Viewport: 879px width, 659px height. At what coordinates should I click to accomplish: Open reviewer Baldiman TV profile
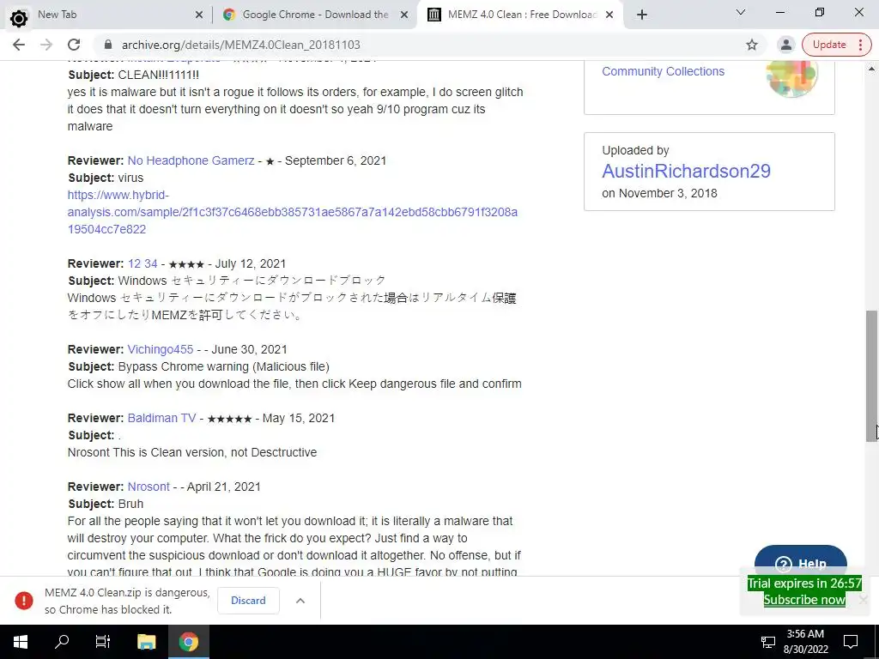pos(161,418)
